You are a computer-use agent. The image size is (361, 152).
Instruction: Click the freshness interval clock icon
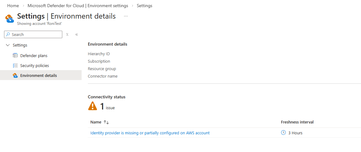pyautogui.click(x=283, y=133)
